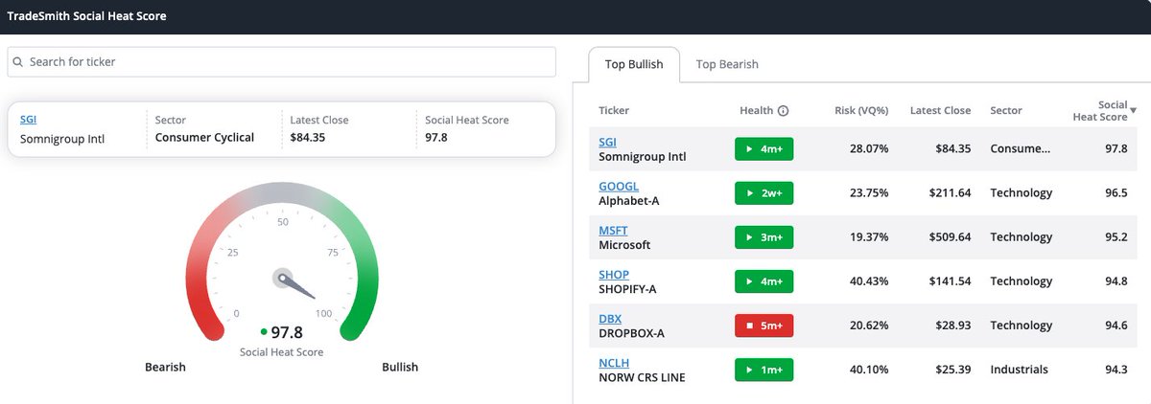1151x404 pixels.
Task: Click SHOP green 4m+ health badge
Action: click(763, 281)
